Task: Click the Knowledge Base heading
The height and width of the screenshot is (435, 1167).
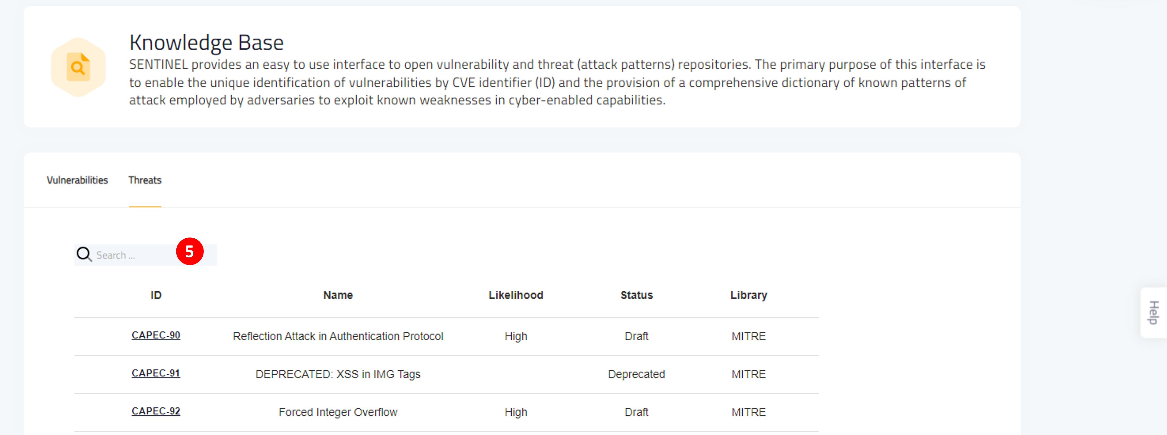Action: point(207,43)
